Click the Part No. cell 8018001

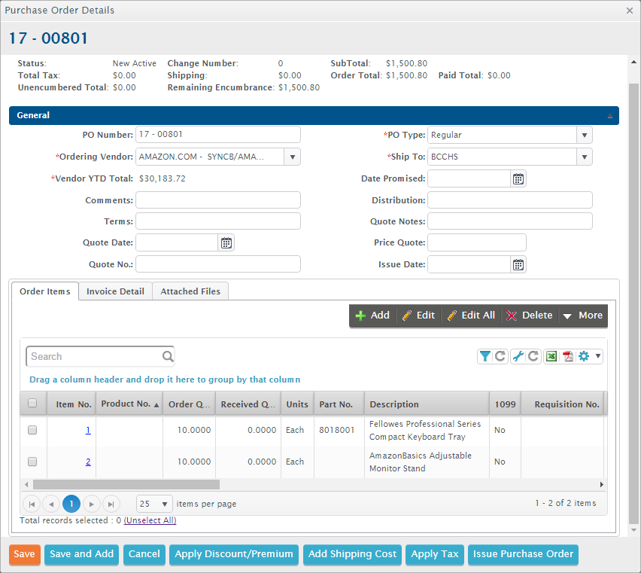point(337,430)
